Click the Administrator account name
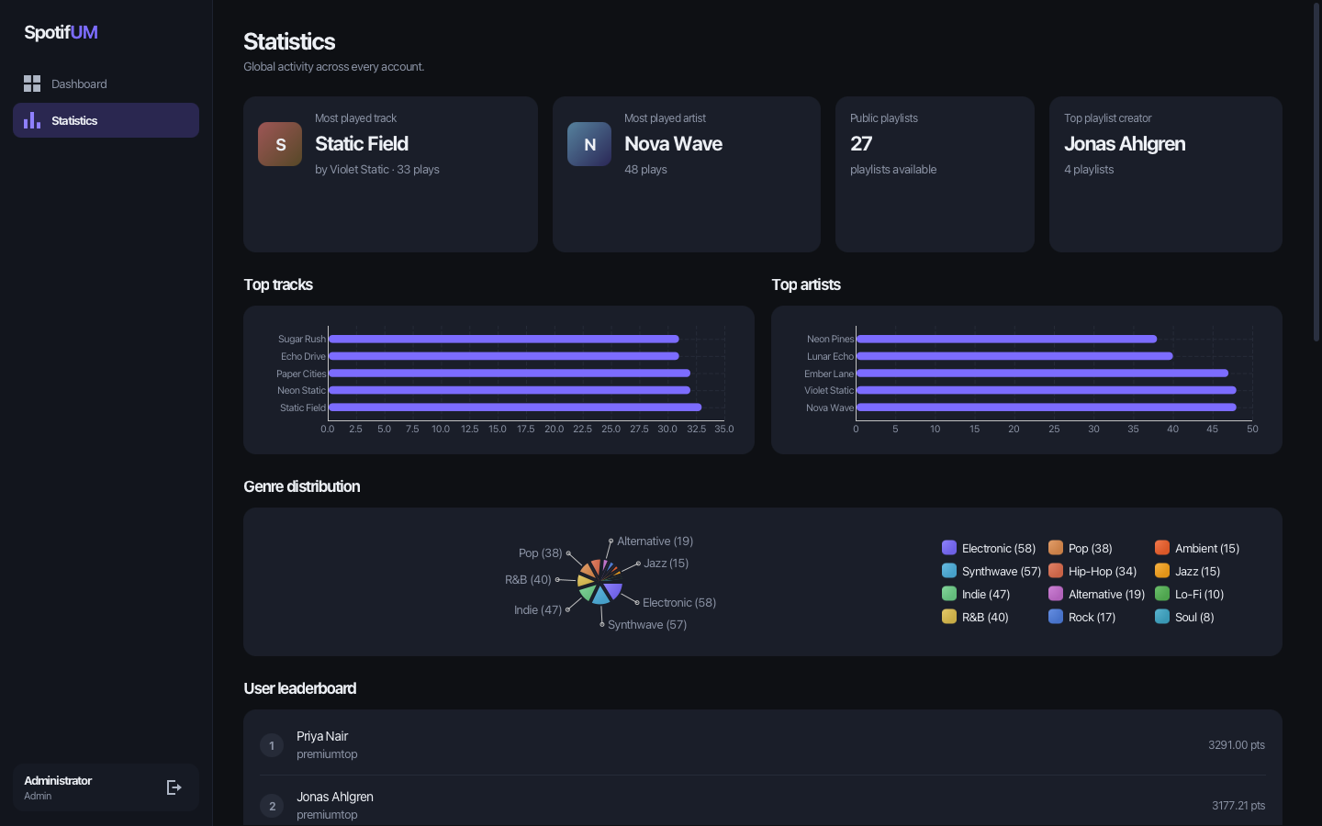 click(x=58, y=781)
